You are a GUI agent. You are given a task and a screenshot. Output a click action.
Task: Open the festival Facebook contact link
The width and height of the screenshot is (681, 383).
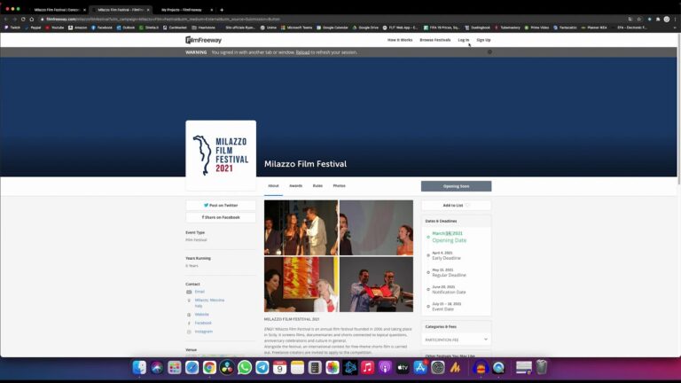[203, 323]
